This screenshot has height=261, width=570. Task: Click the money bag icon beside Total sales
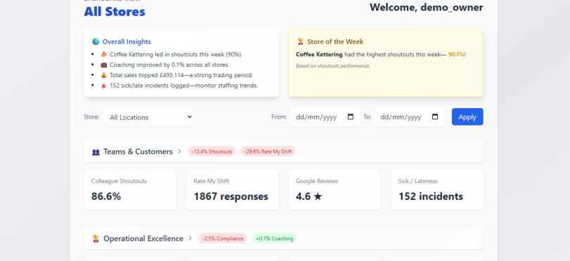pyautogui.click(x=104, y=75)
